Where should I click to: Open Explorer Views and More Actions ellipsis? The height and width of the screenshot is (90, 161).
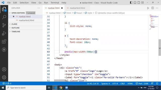tap(39, 8)
